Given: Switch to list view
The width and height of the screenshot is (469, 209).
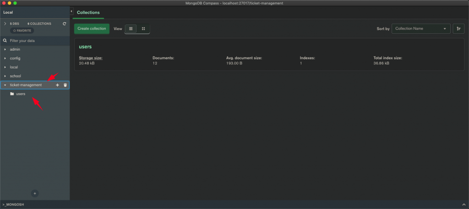Looking at the screenshot, I should point(131,29).
